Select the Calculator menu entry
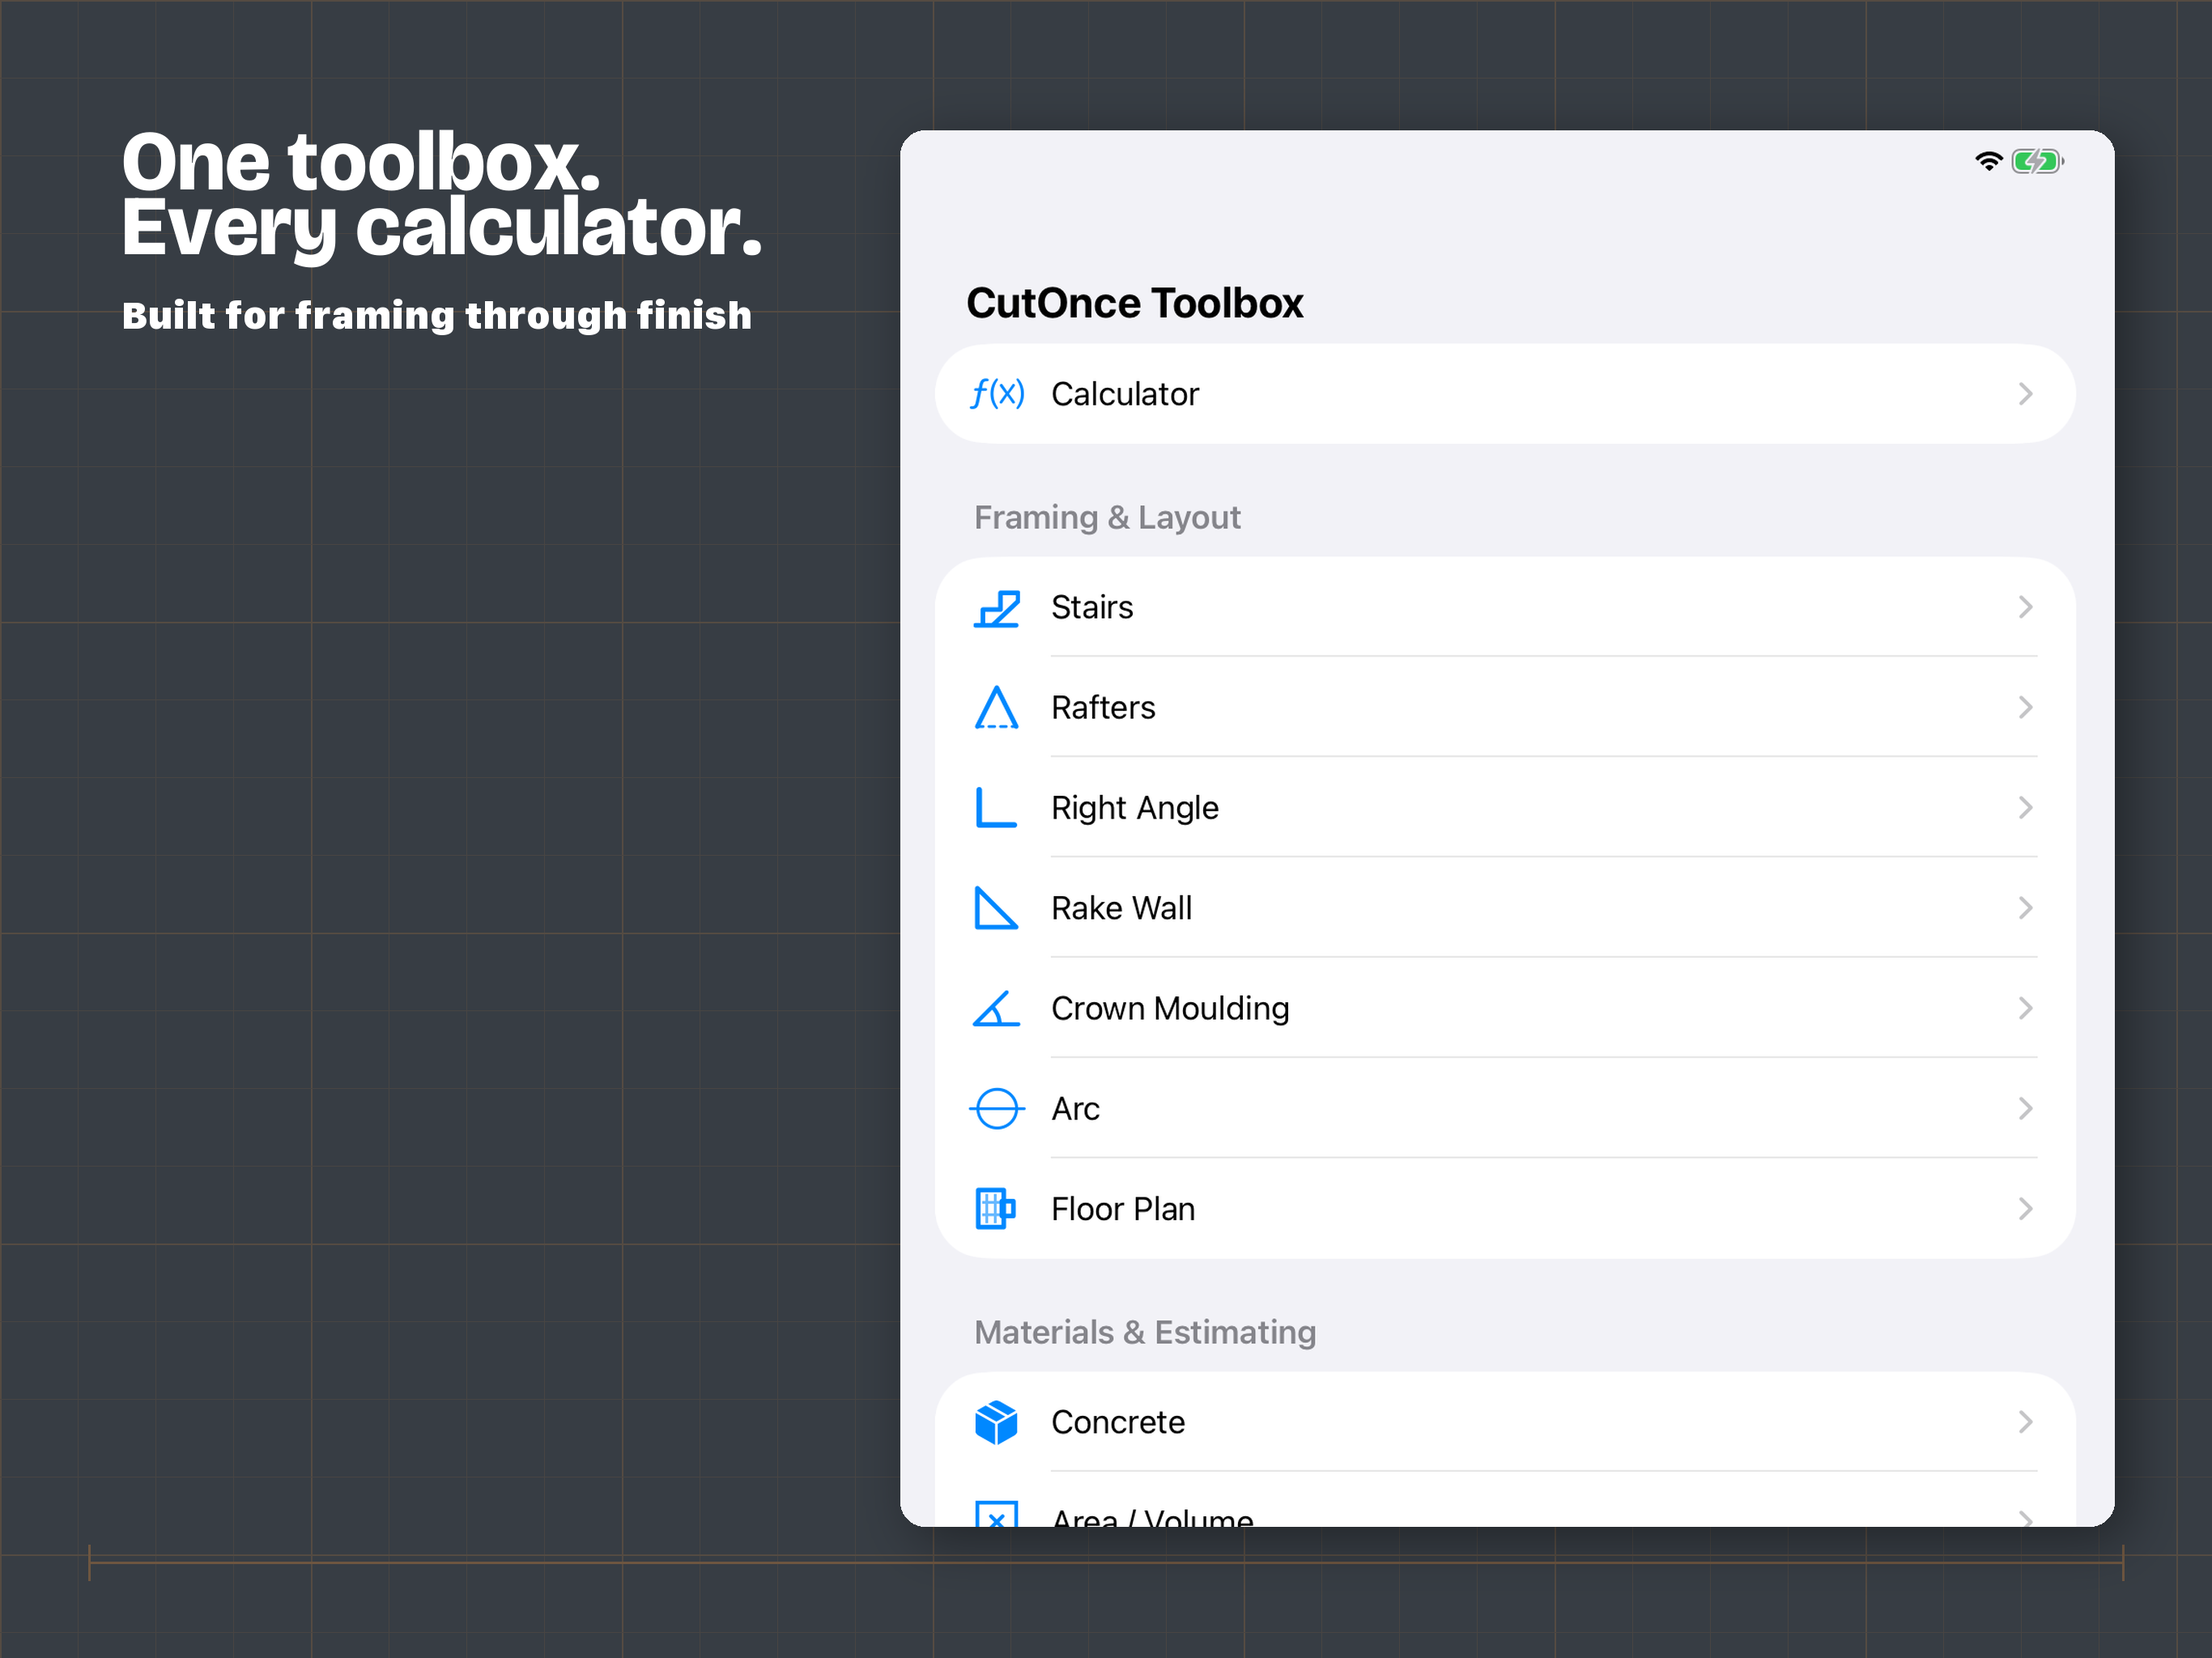 pos(1505,394)
